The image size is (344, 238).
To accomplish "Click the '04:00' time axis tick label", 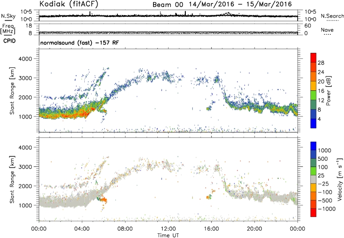I will [82, 229].
